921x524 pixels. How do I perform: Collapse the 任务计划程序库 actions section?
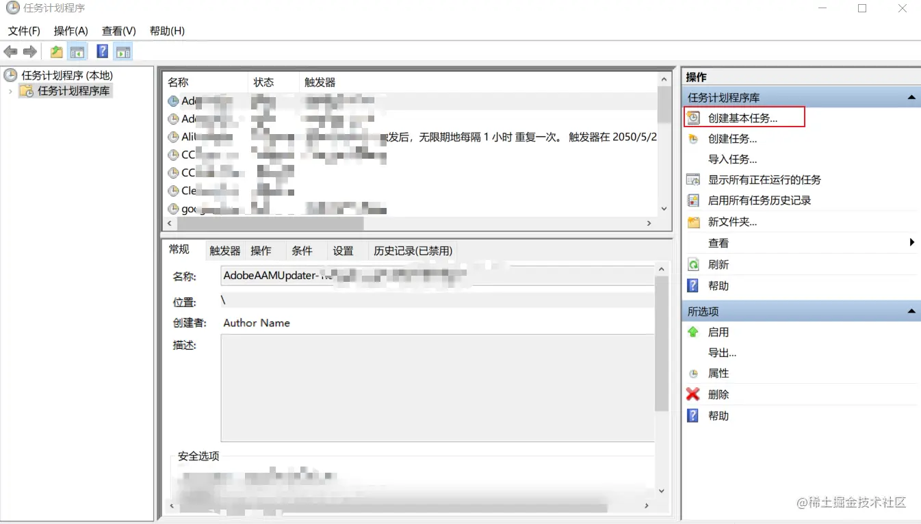pyautogui.click(x=911, y=98)
